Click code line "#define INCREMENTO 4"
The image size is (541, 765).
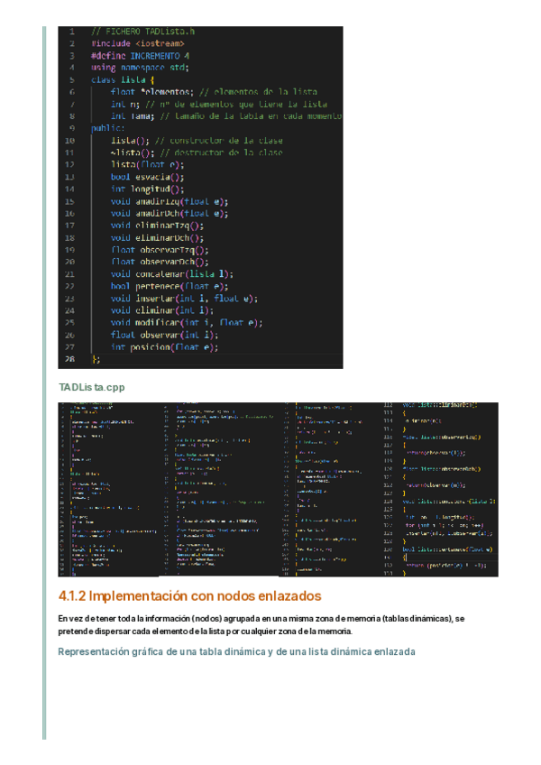click(140, 56)
